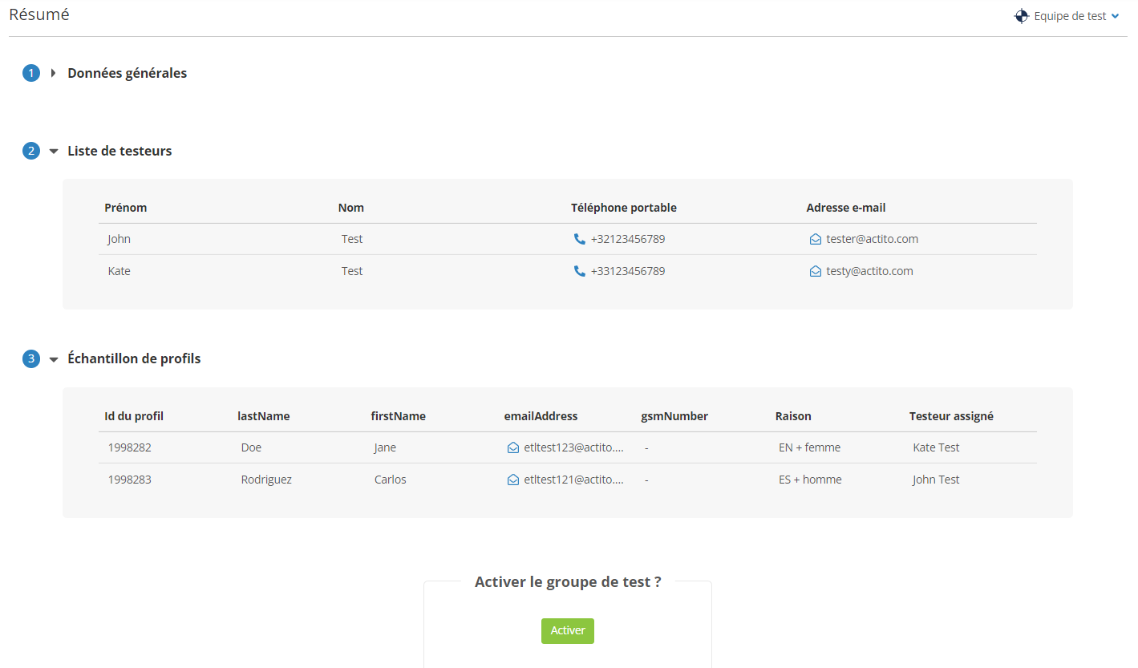This screenshot has width=1138, height=668.
Task: Select profile row 1998283 Carlos Rodriguez
Action: pos(568,480)
